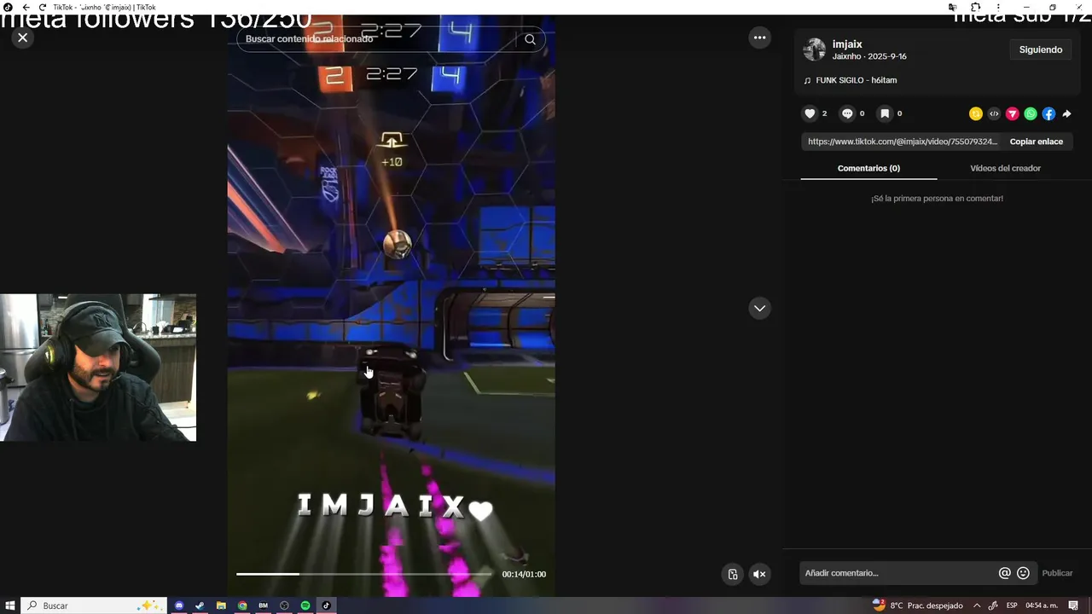Image resolution: width=1092 pixels, height=614 pixels.
Task: Open more share options arrow
Action: 1066,113
